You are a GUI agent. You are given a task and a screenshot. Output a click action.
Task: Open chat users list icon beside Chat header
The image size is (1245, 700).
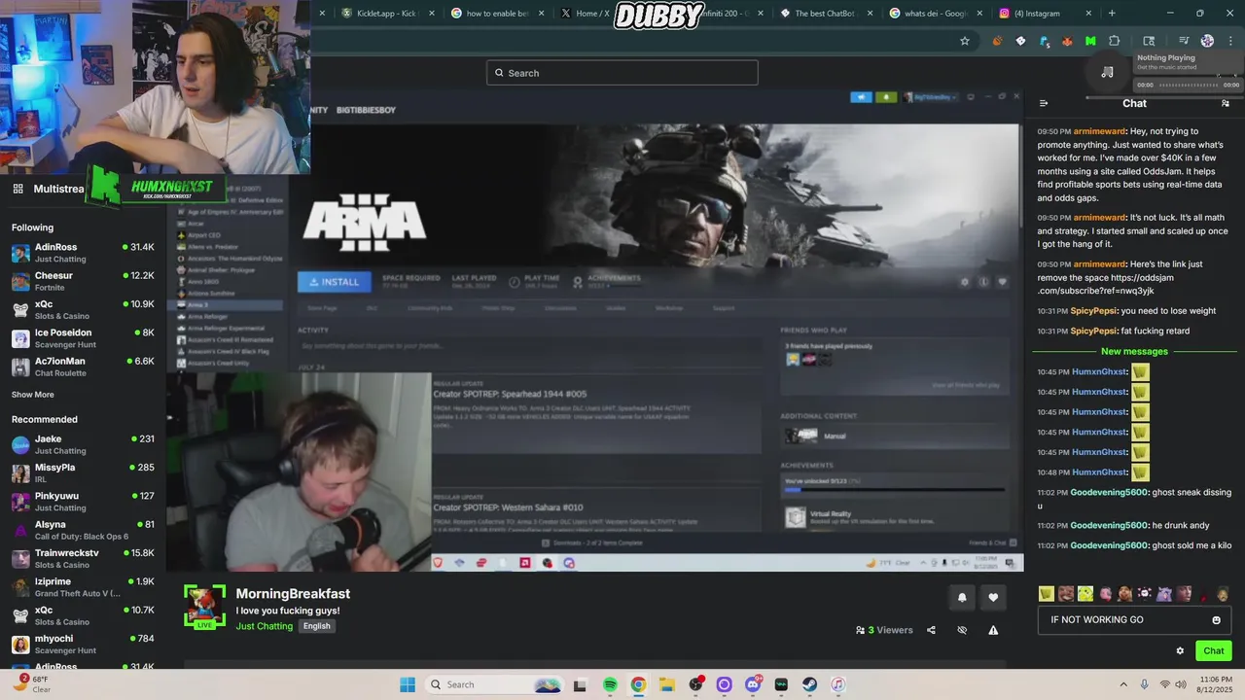point(1226,103)
